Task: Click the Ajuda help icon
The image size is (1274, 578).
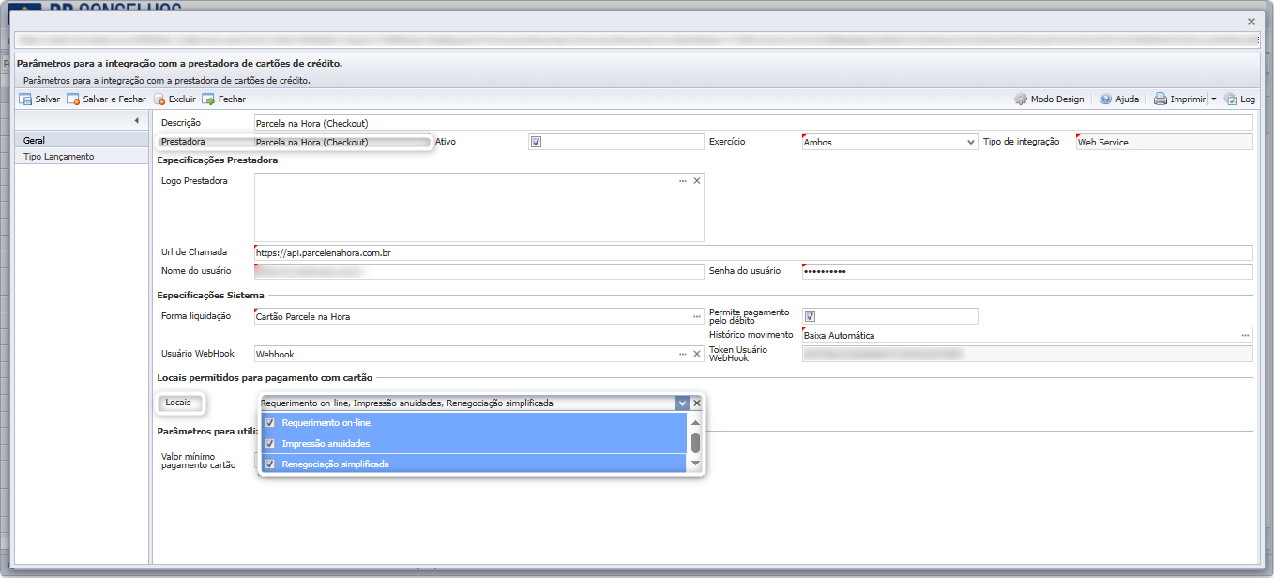Action: (x=1105, y=99)
